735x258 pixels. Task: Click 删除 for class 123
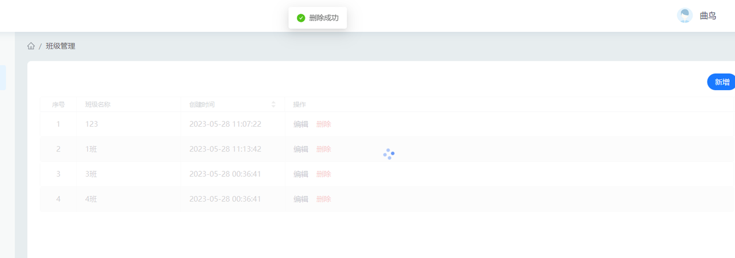click(x=324, y=124)
